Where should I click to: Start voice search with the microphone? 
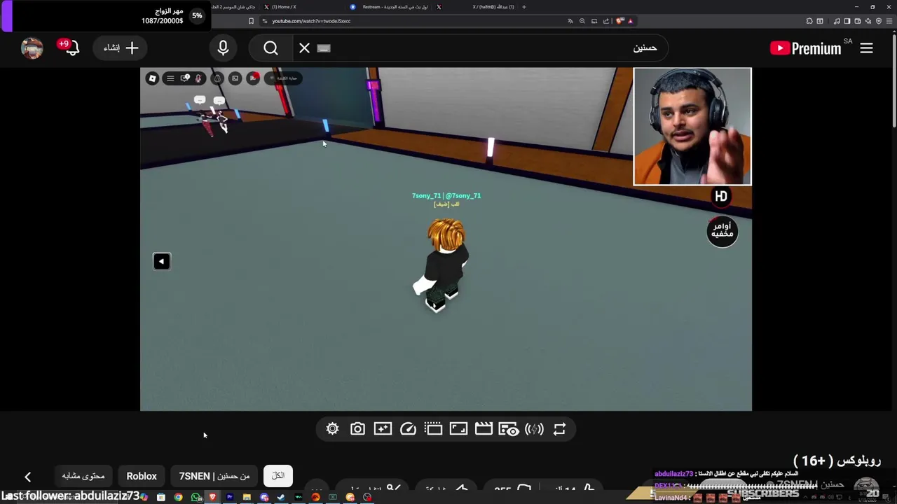tap(223, 48)
